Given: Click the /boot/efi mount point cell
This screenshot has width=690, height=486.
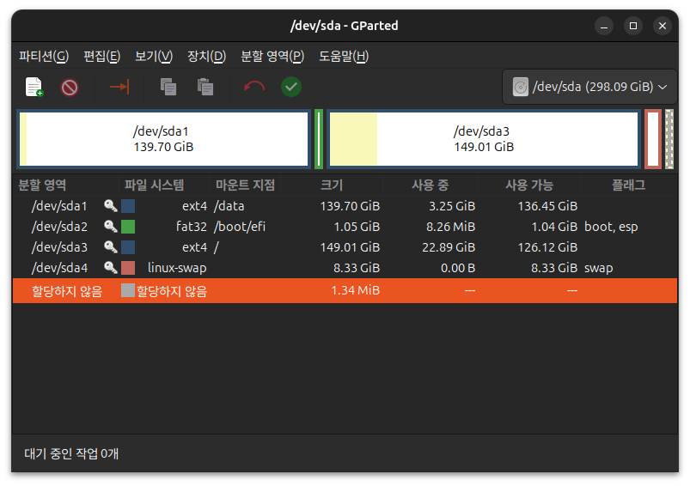Looking at the screenshot, I should (x=240, y=227).
